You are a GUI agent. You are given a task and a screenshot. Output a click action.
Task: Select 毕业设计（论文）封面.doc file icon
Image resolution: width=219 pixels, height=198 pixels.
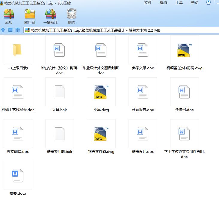59,50
